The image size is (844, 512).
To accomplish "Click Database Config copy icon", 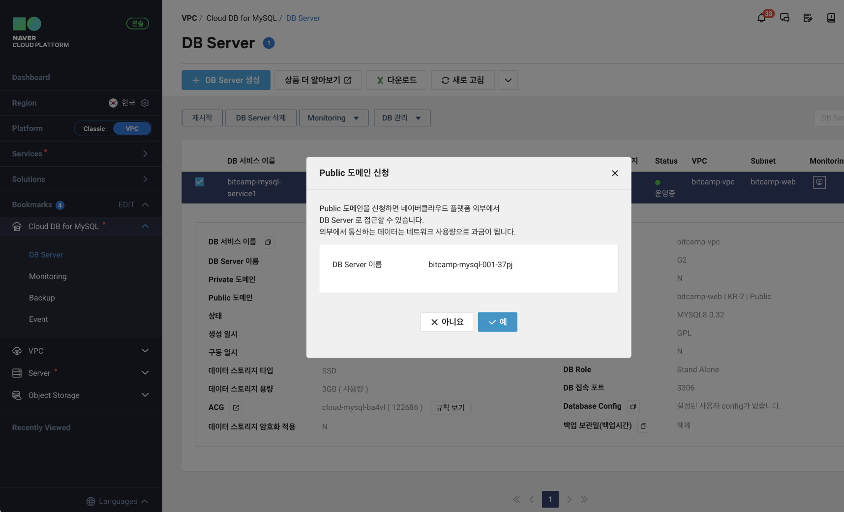I will [633, 406].
